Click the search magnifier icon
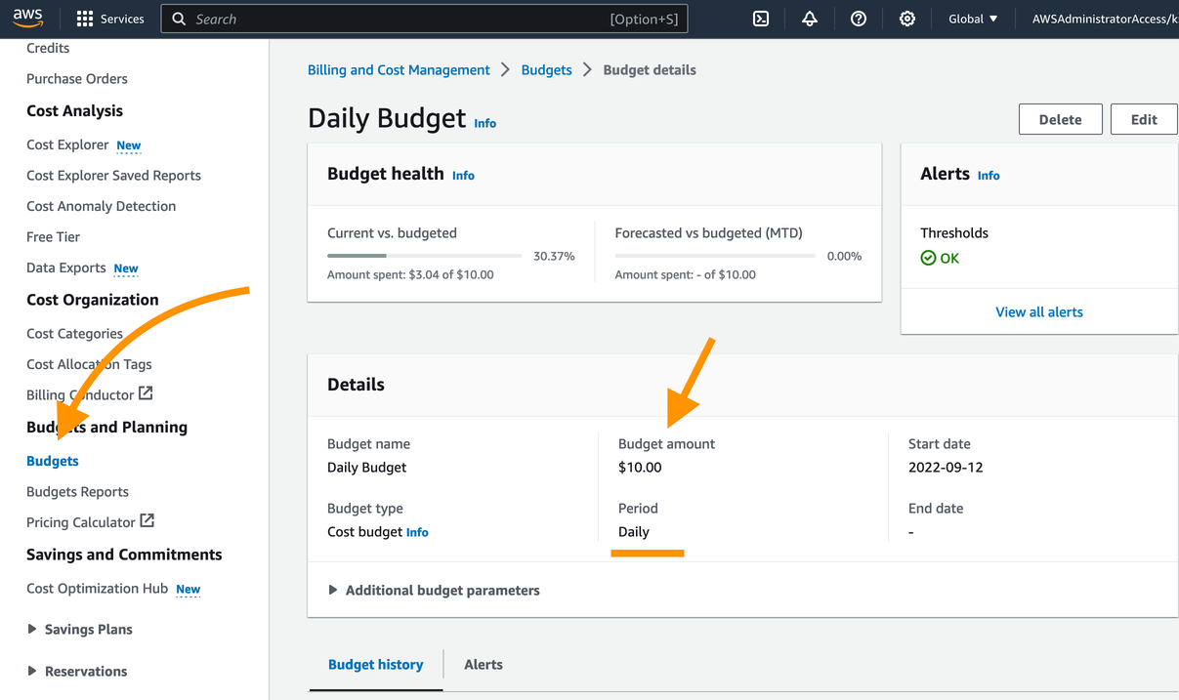Viewport: 1179px width, 700px height. 179,19
